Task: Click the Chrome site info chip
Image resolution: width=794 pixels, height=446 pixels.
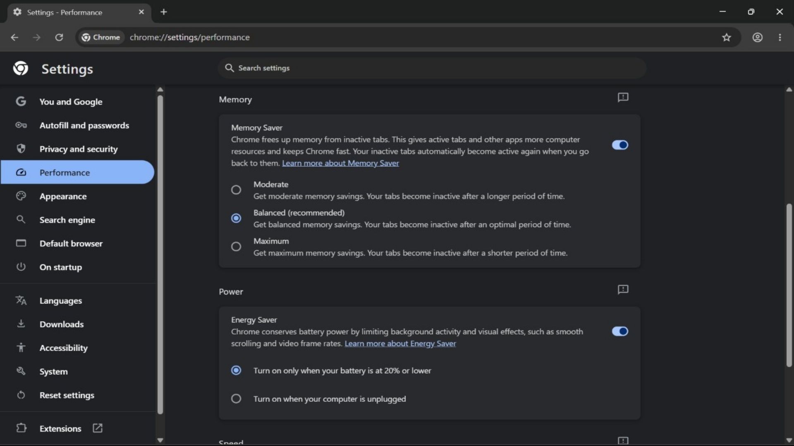Action: 100,37
